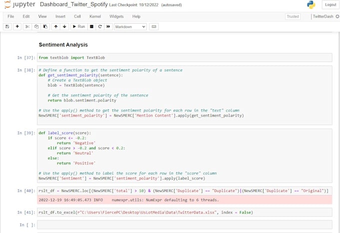
Task: Restart kernel and run all cells
Action: (x=108, y=26)
